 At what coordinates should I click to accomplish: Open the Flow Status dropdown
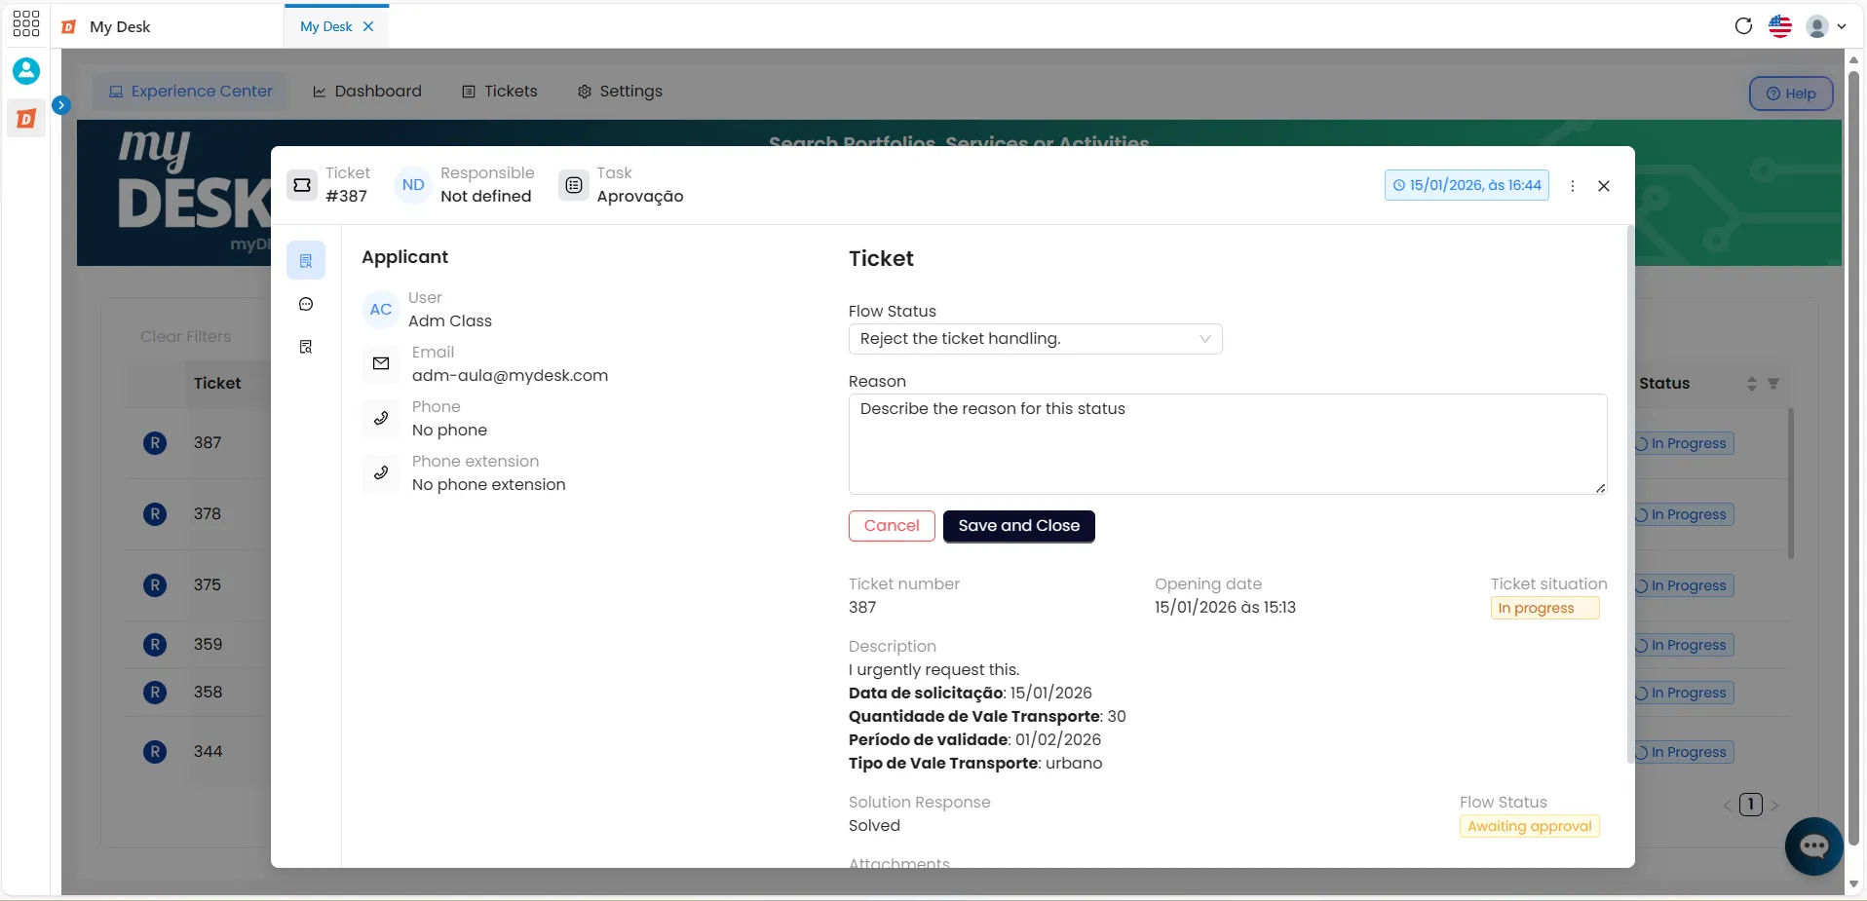1035,338
